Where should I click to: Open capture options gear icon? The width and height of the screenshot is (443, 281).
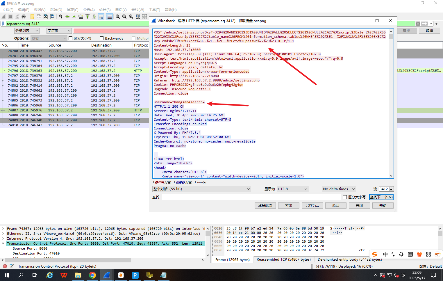24,17
